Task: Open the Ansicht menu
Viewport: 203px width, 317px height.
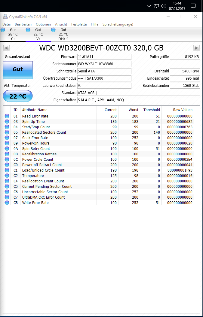Action: pos(61,24)
